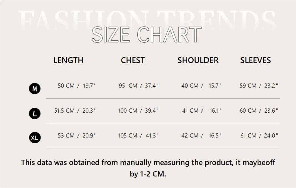Screen dimensions: 296x188
Task: Choose the black XL size badge
Action: pyautogui.click(x=35, y=138)
